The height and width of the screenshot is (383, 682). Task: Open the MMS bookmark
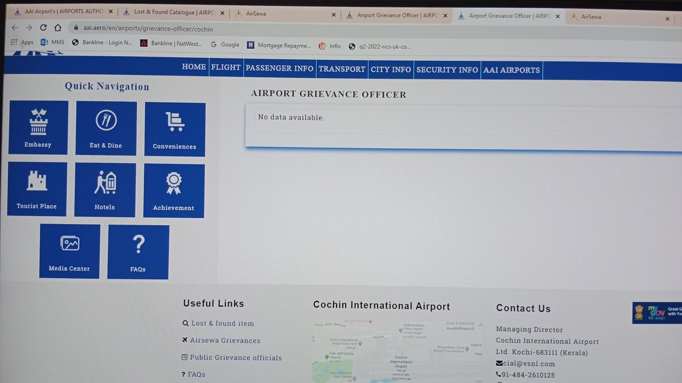coord(52,42)
